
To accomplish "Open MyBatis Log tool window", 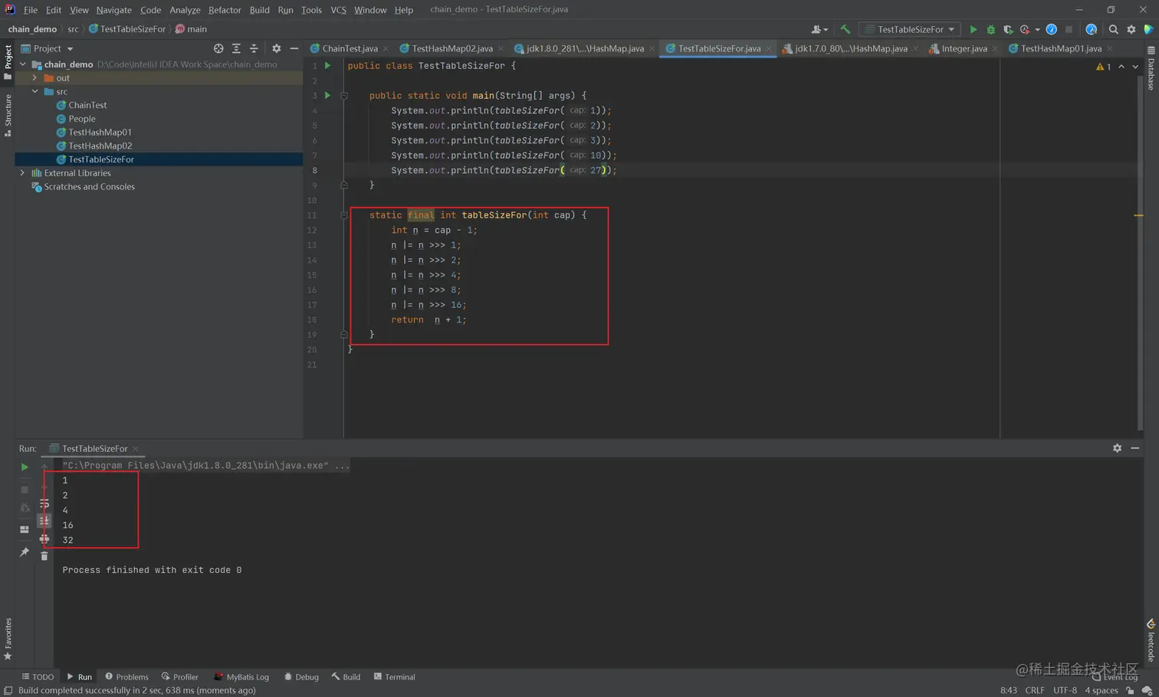I will (x=241, y=677).
